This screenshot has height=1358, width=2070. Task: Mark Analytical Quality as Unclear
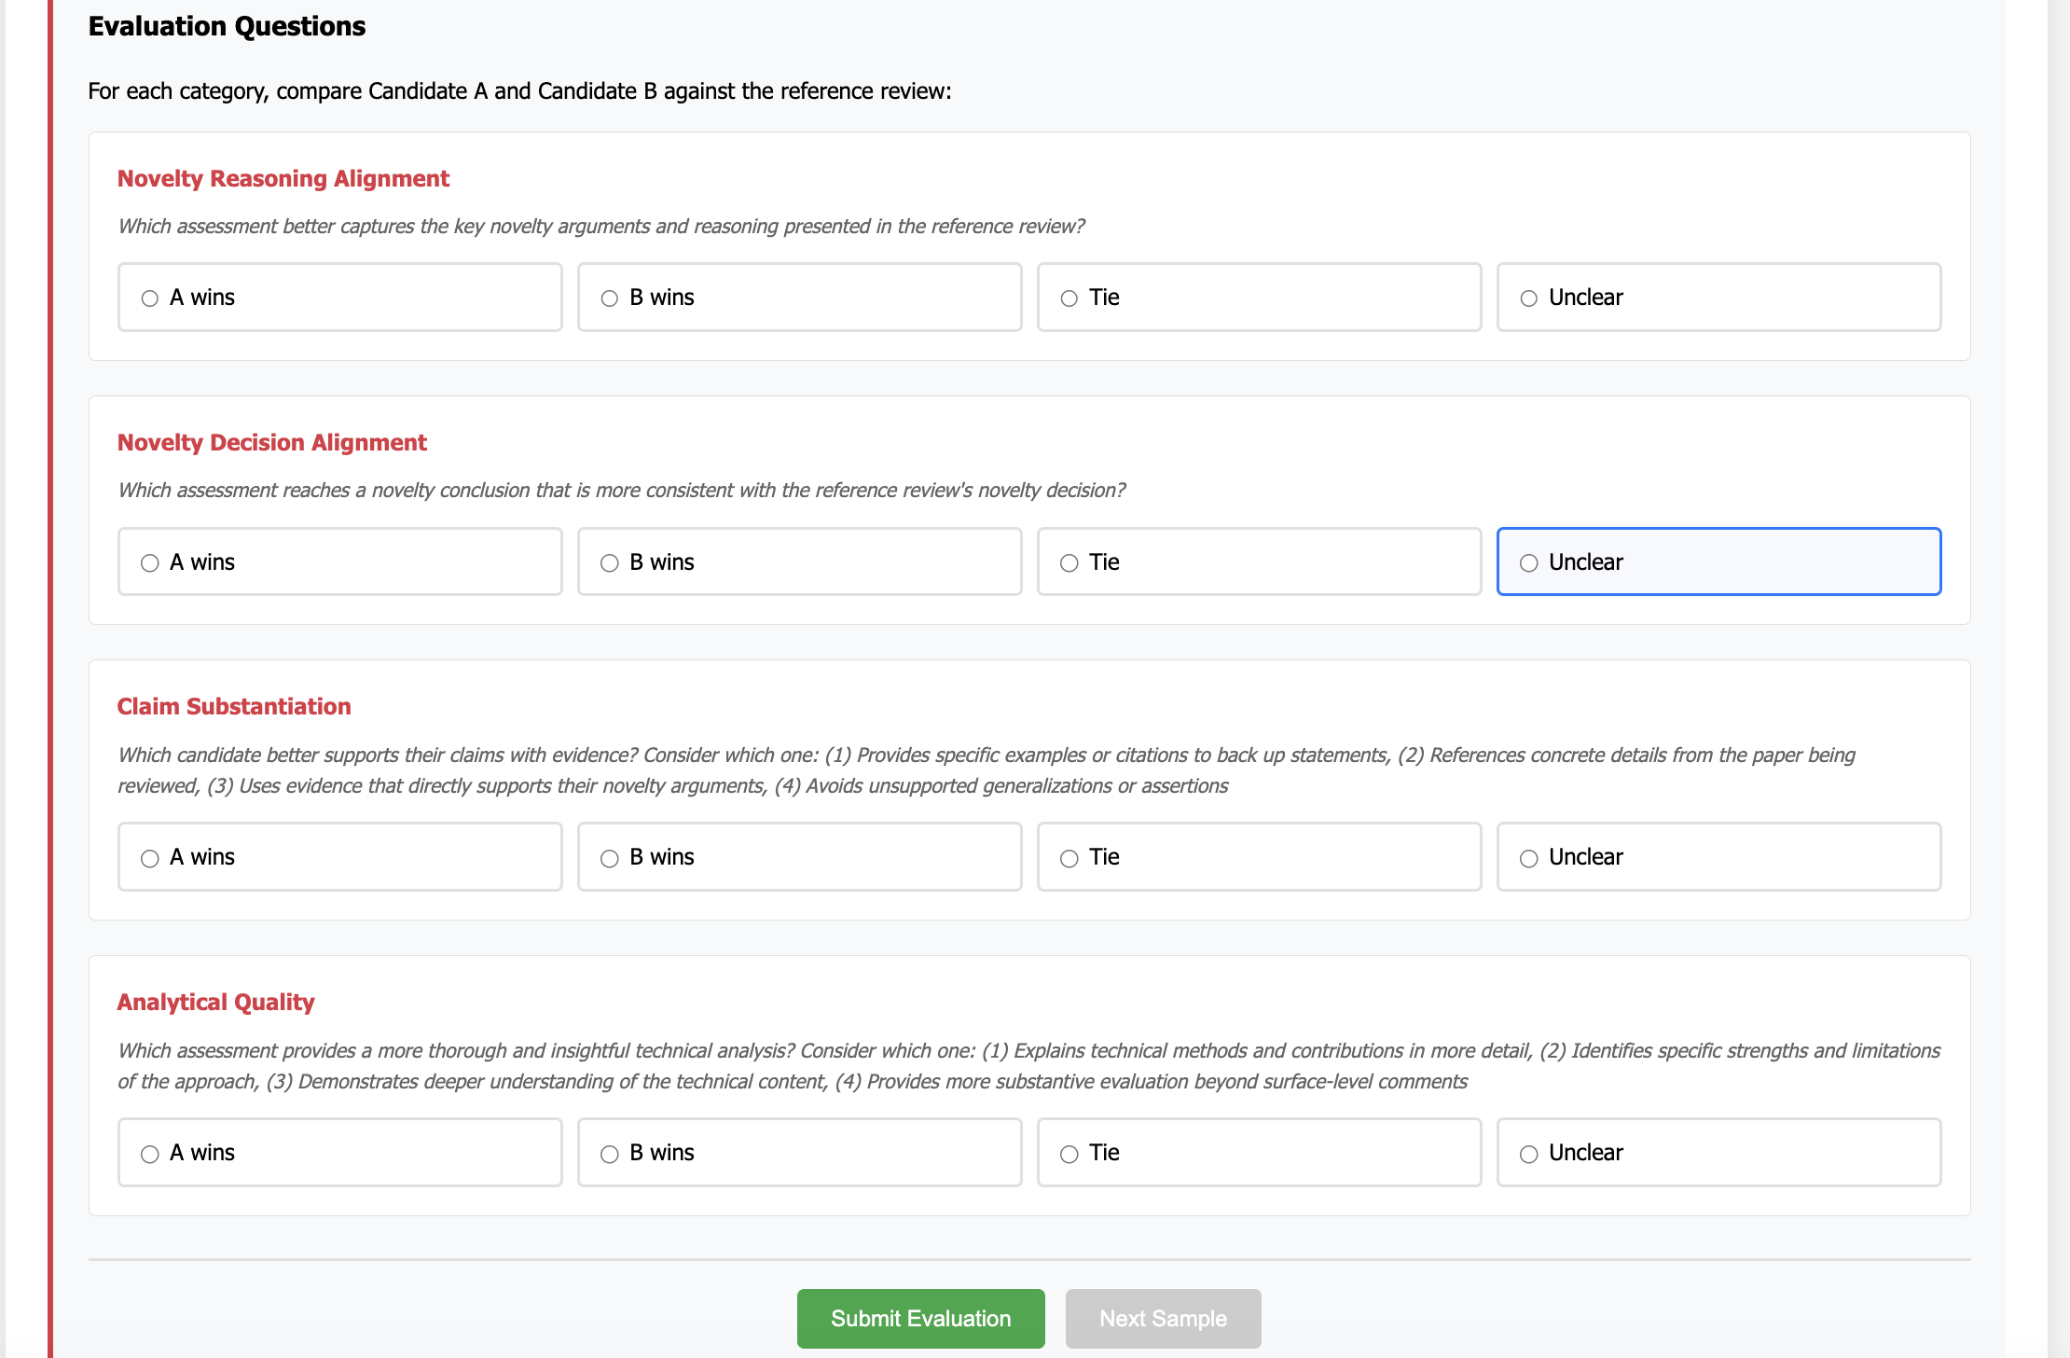click(1529, 1154)
